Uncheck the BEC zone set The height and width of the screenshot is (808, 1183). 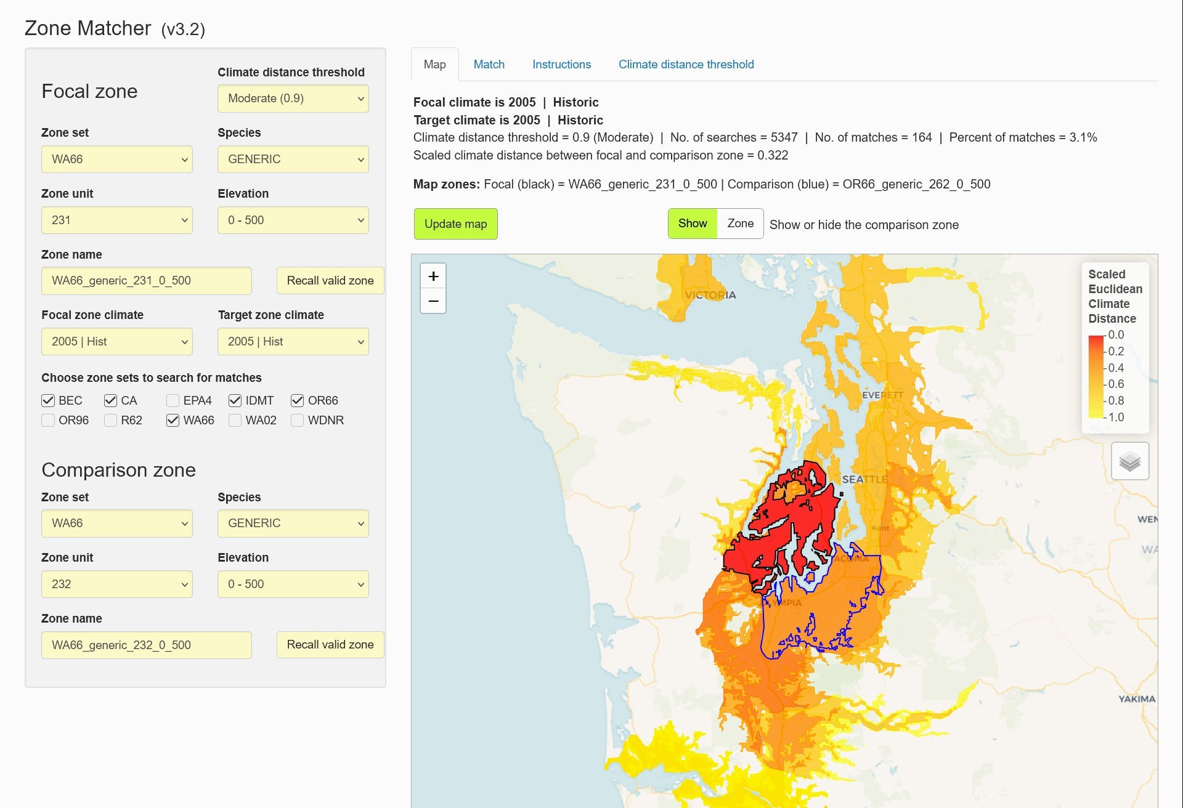[48, 400]
